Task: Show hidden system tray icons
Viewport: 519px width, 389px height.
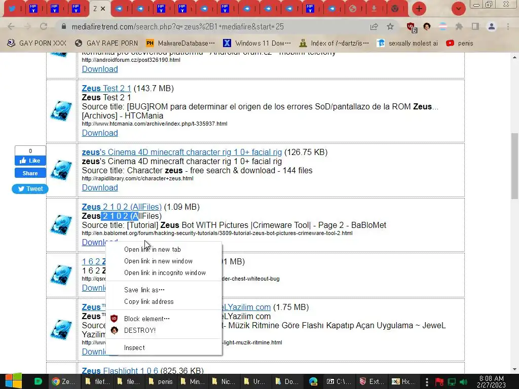Action: [x=427, y=382]
